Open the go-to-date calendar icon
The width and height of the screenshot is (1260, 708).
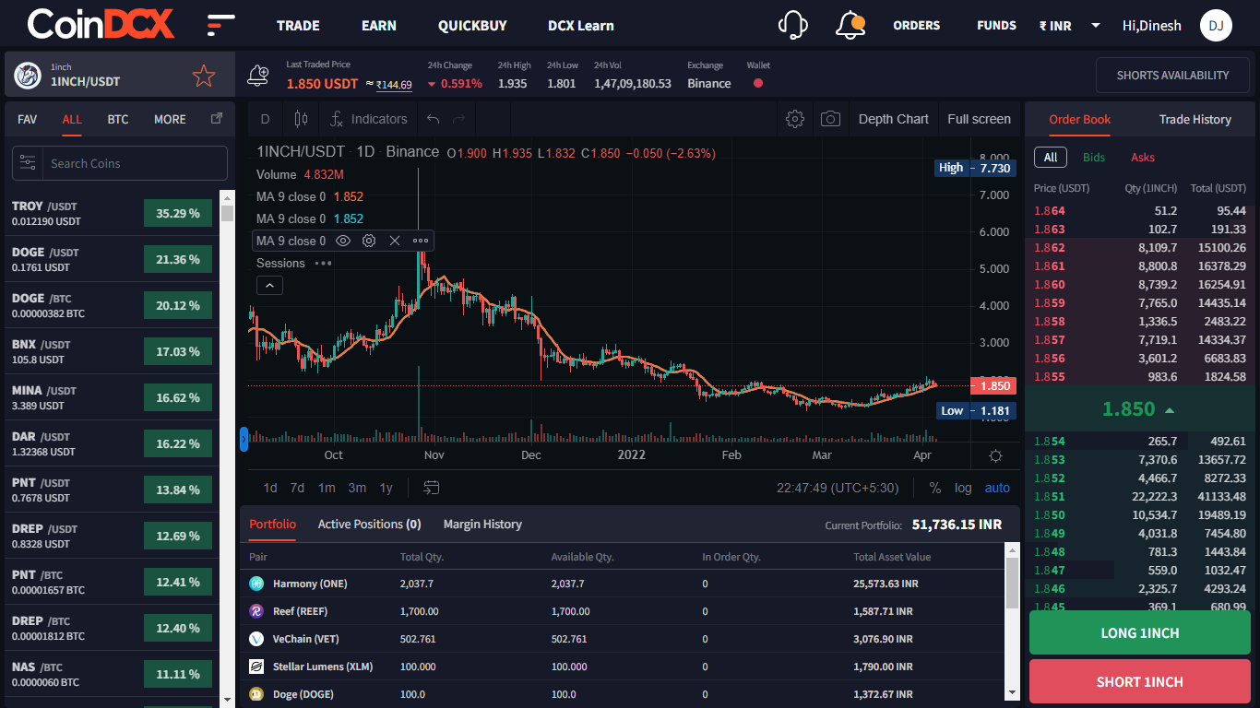pos(431,488)
